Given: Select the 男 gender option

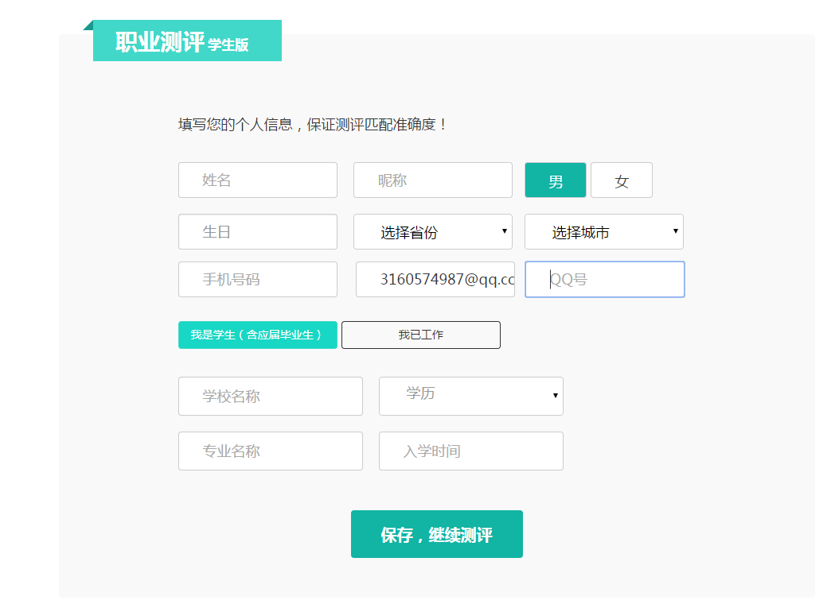Looking at the screenshot, I should point(556,180).
